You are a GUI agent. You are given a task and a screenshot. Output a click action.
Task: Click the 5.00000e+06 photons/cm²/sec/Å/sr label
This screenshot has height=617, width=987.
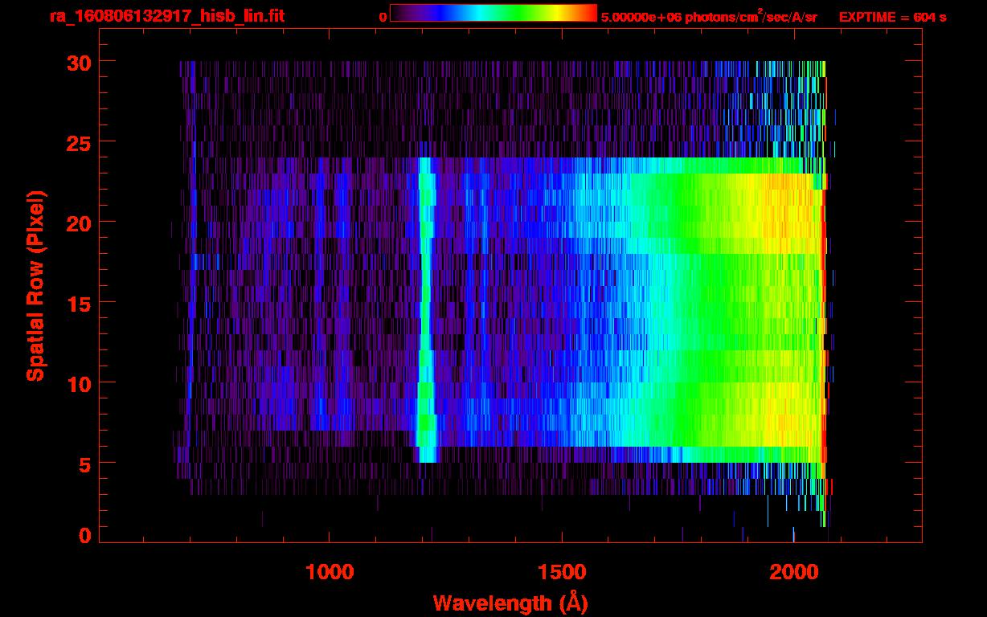coord(709,16)
